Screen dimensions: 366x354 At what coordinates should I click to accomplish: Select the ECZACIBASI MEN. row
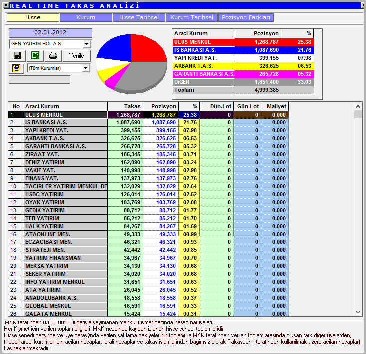click(149, 242)
